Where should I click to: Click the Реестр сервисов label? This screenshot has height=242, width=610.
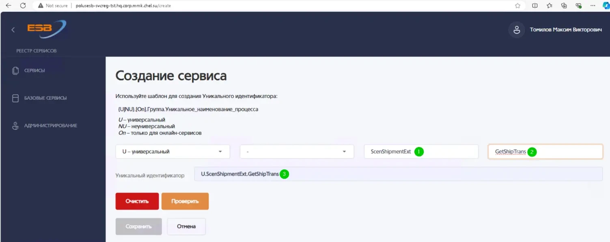(37, 51)
